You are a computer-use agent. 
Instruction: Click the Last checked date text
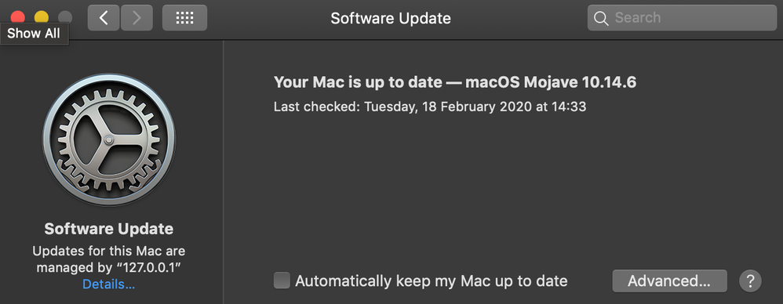click(x=430, y=107)
